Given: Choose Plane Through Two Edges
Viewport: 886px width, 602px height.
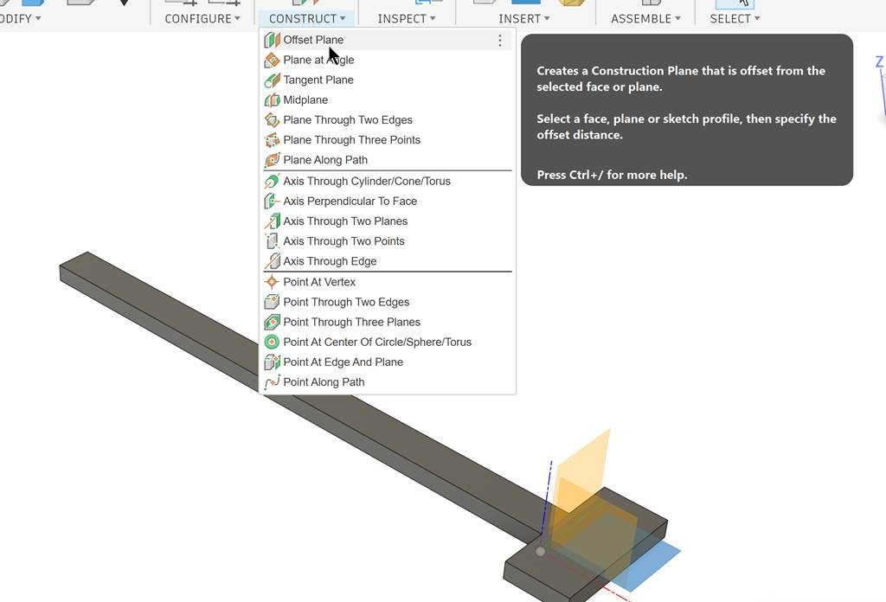Looking at the screenshot, I should [x=387, y=119].
